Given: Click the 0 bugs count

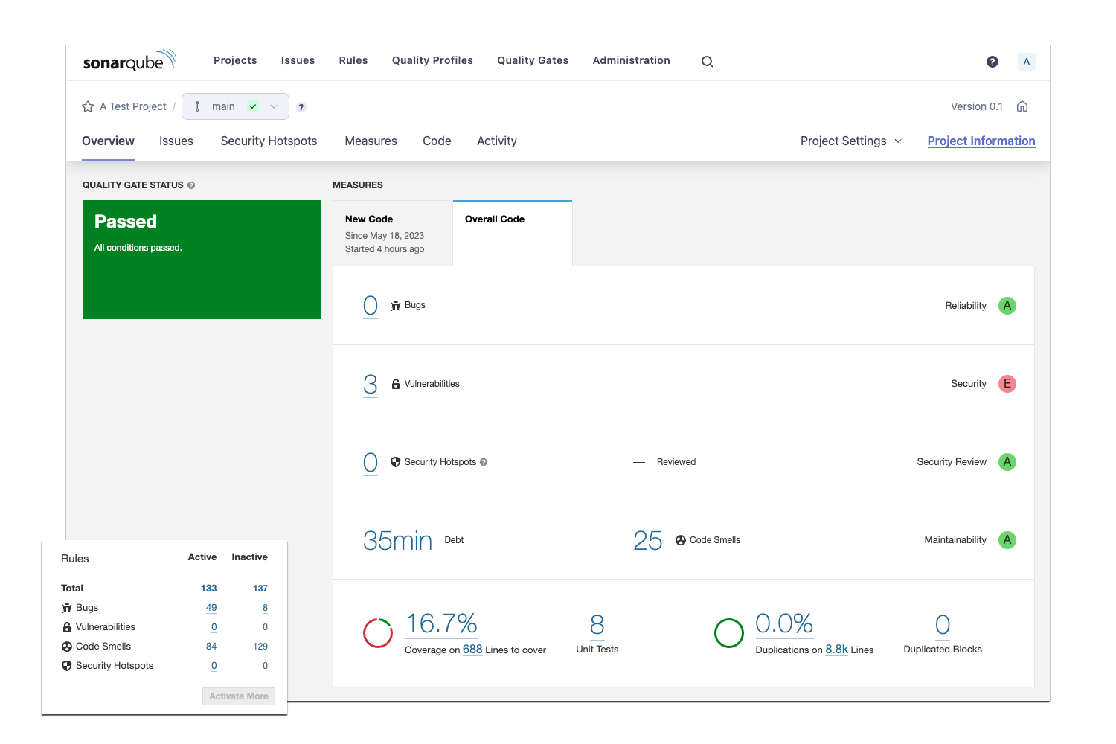Looking at the screenshot, I should (371, 305).
